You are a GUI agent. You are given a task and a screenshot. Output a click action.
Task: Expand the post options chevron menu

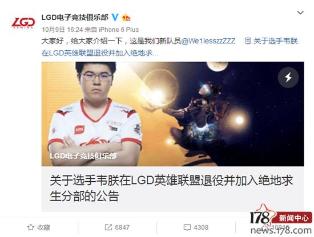pyautogui.click(x=300, y=13)
